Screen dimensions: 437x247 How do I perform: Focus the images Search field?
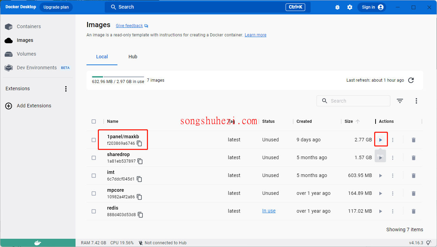[353, 101]
